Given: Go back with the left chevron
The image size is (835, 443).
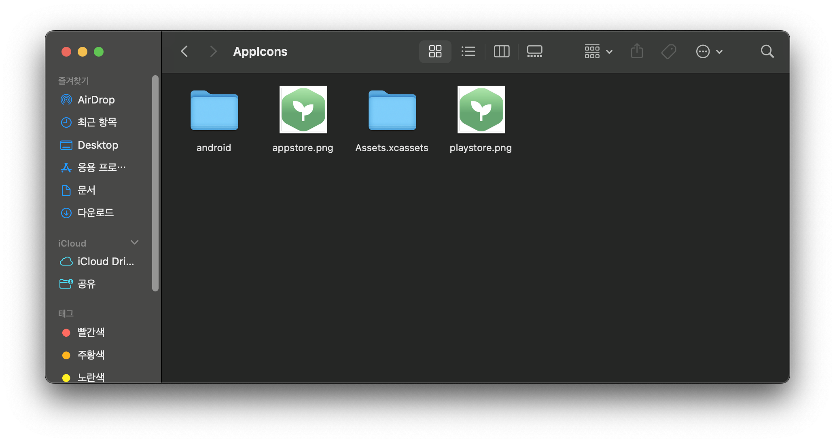Looking at the screenshot, I should pos(184,51).
